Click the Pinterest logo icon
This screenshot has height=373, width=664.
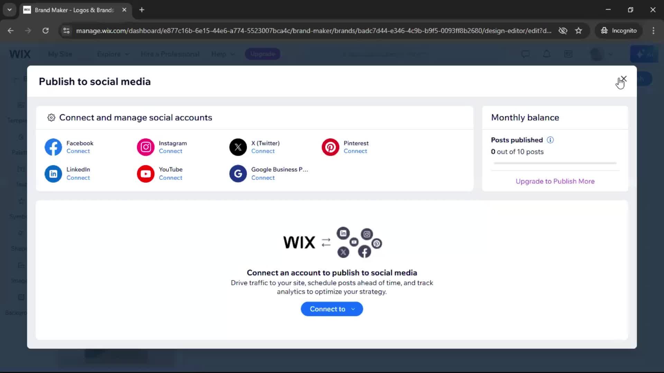(x=330, y=147)
